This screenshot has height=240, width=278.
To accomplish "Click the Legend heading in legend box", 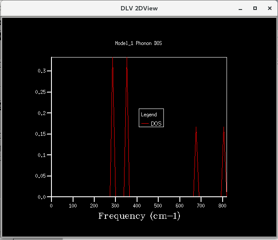I will click(x=149, y=115).
